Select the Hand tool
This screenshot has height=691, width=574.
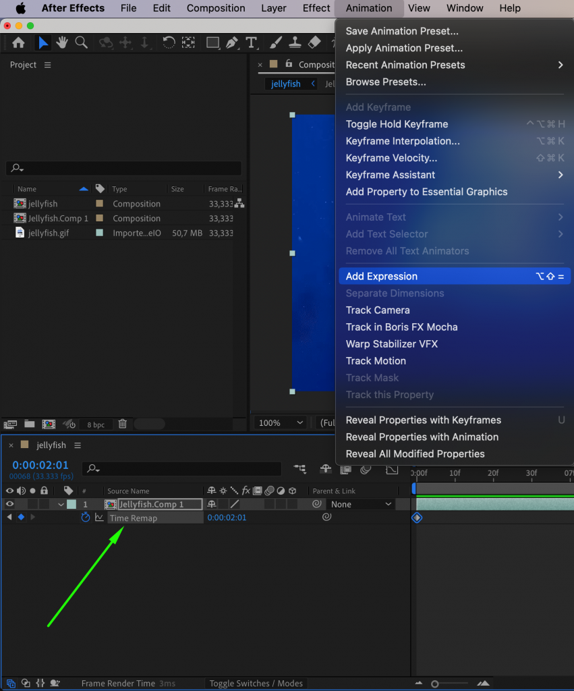(x=61, y=43)
